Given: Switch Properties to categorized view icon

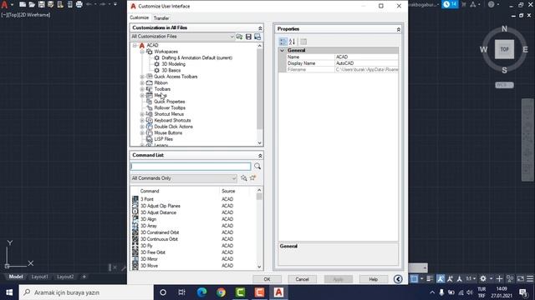Looking at the screenshot, I should click(283, 42).
